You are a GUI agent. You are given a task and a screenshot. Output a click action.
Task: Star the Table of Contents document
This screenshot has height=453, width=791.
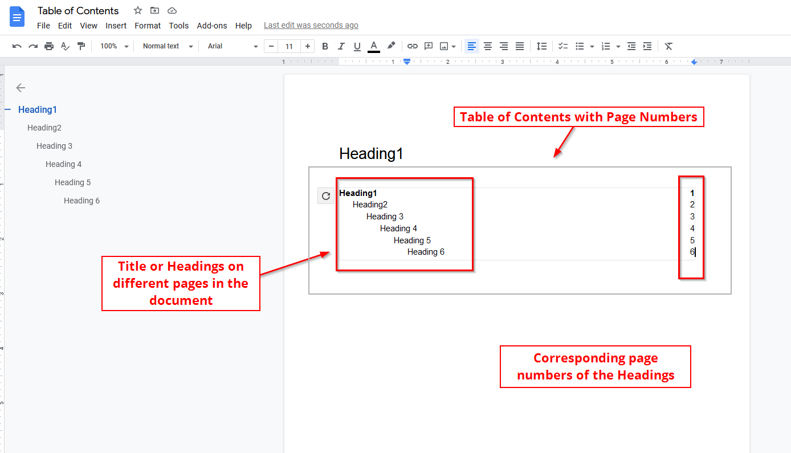click(137, 10)
